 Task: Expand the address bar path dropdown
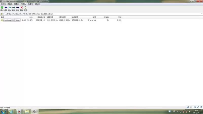[x=202, y=14]
